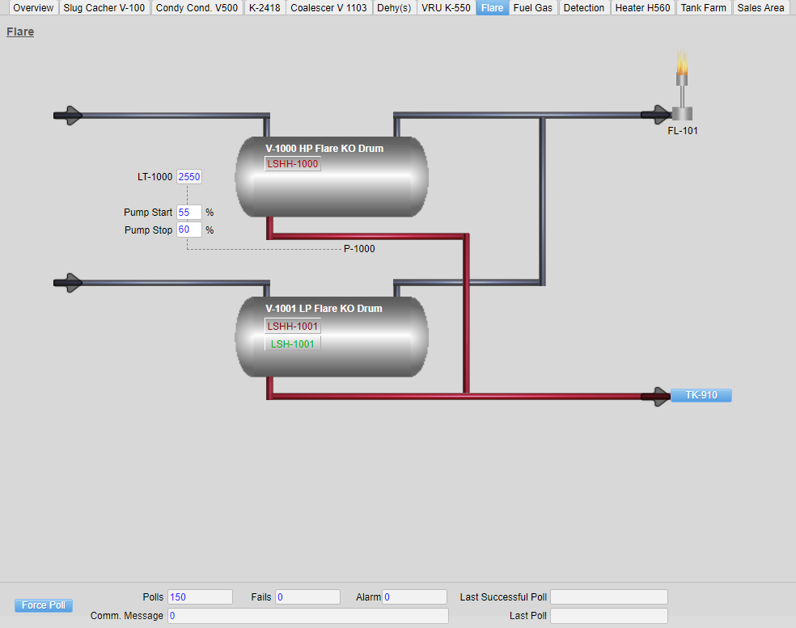Open the Overview tab
The height and width of the screenshot is (628, 796).
[x=33, y=7]
